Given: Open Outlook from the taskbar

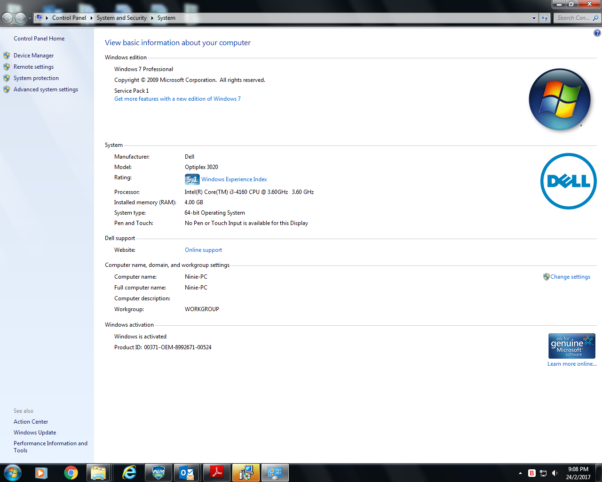Looking at the screenshot, I should (x=187, y=473).
